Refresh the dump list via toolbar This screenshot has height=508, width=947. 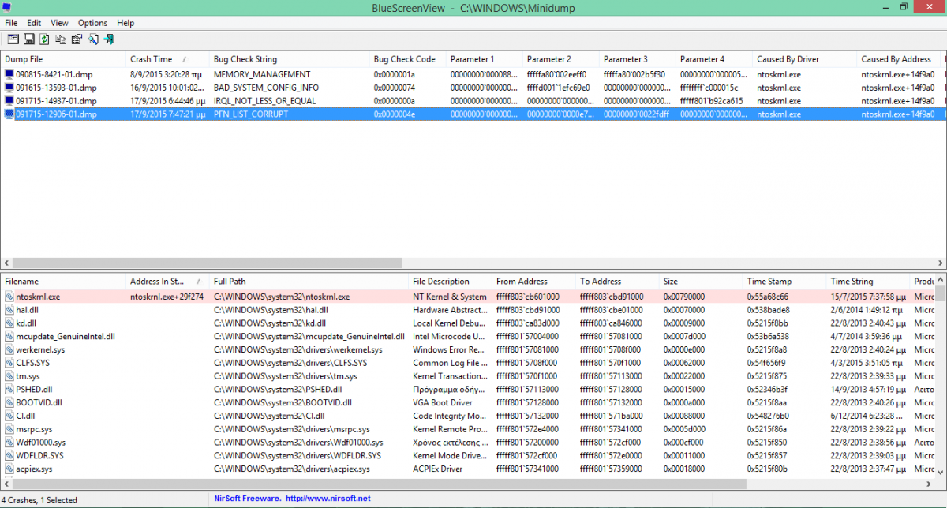pyautogui.click(x=45, y=39)
